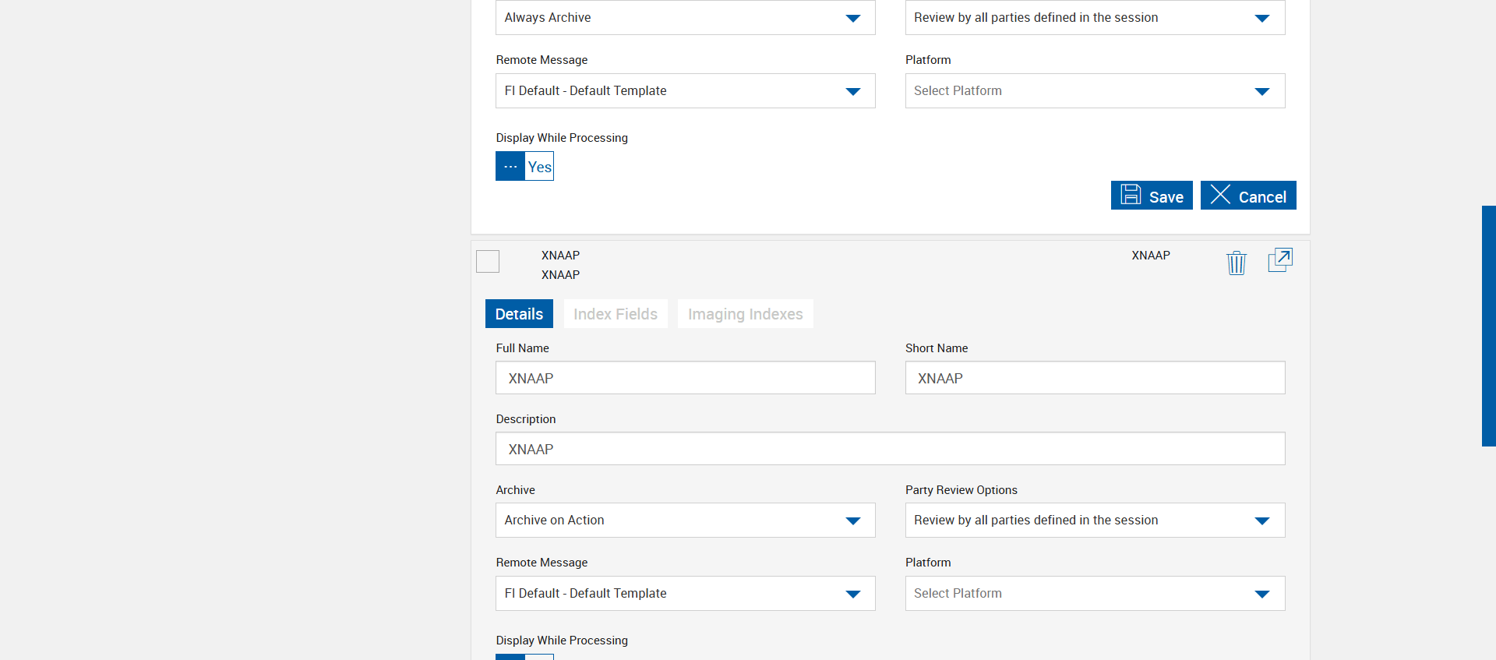Open the lower Party Review Options dropdown
Viewport: 1496px width, 660px height.
click(x=1094, y=521)
